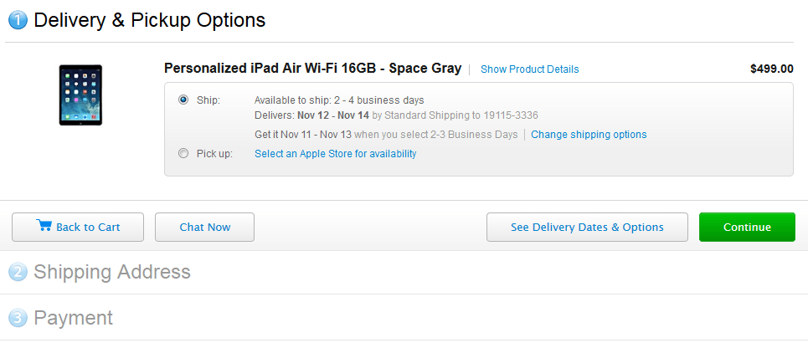This screenshot has width=808, height=348.
Task: Click the Personalized iPad Air product title
Action: pos(312,69)
